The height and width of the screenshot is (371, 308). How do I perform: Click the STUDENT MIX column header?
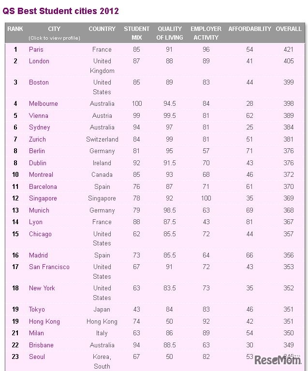coord(136,33)
